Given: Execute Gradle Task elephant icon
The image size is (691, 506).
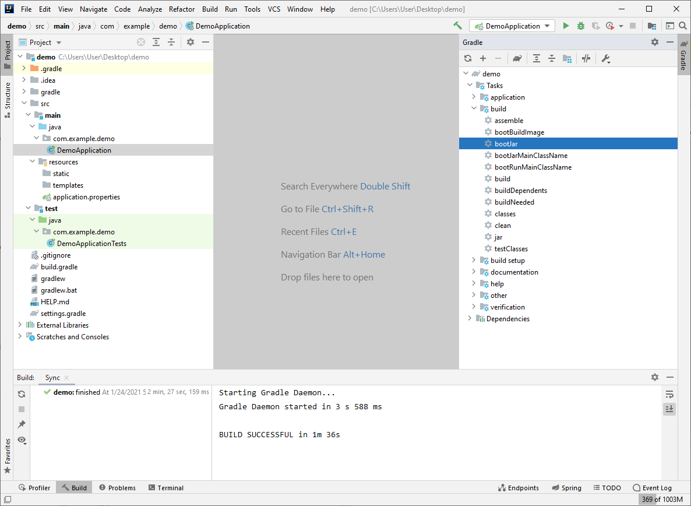Looking at the screenshot, I should pos(517,59).
